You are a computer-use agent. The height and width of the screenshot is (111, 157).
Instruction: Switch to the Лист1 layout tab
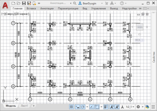pyautogui.click(x=24, y=106)
